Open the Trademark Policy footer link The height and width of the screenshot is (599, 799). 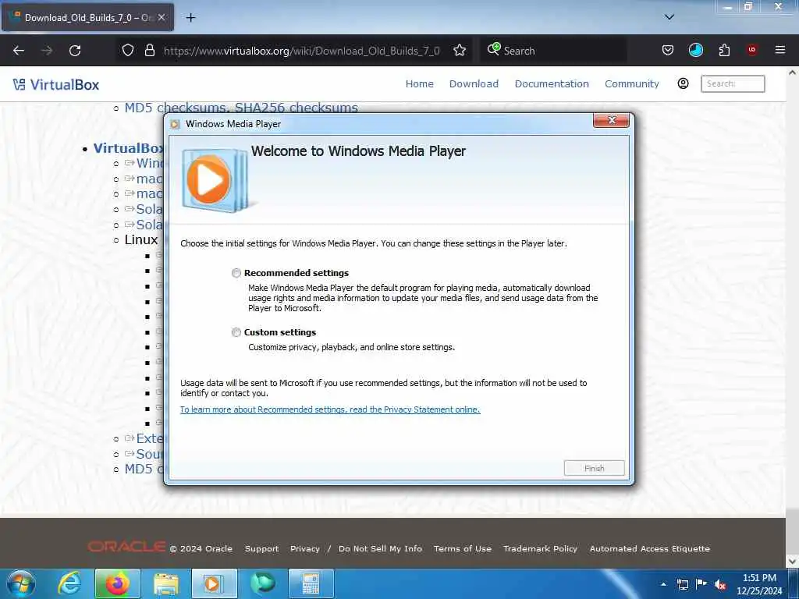click(540, 548)
